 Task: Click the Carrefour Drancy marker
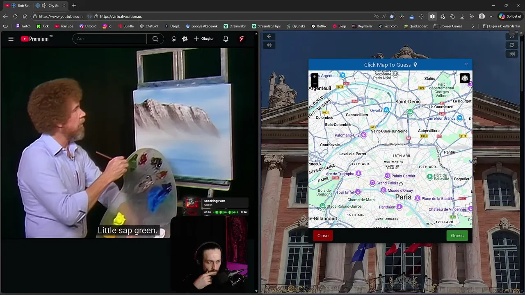click(x=460, y=118)
